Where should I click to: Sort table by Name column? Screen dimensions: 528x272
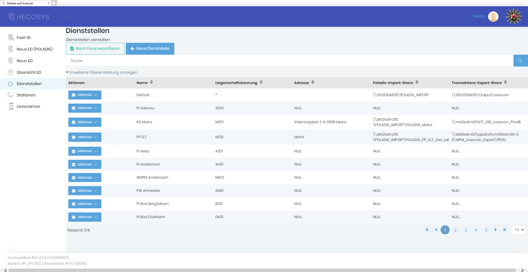(x=151, y=83)
